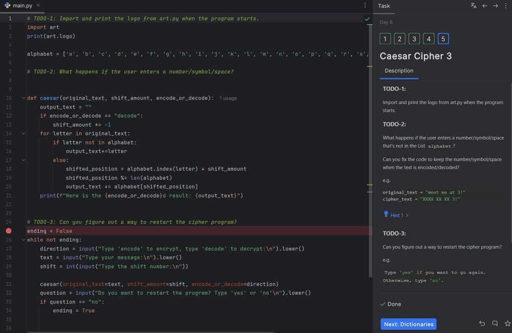The width and height of the screenshot is (512, 333).
Task: Switch to the Description tab
Action: 399,70
